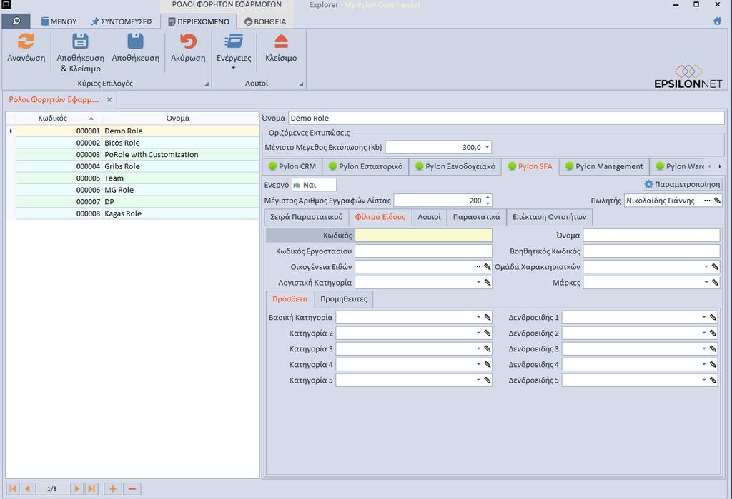Select the Bicos Role row

point(137,143)
